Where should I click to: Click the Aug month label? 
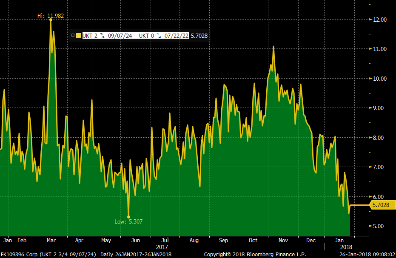click(x=194, y=240)
